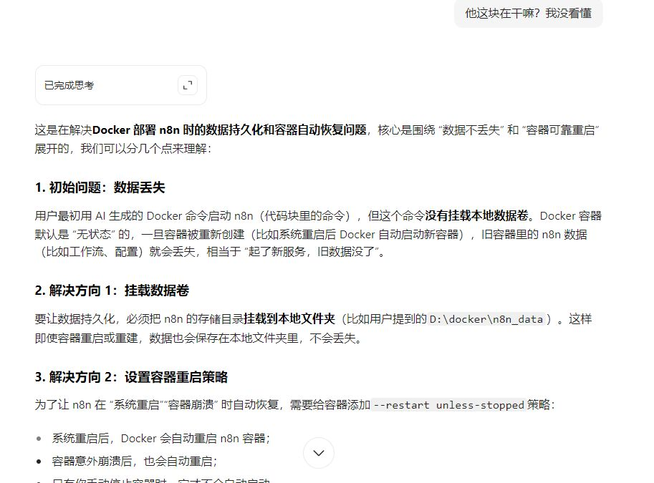Click the scroll-to-bottom chevron button
The image size is (654, 483).
pos(319,453)
